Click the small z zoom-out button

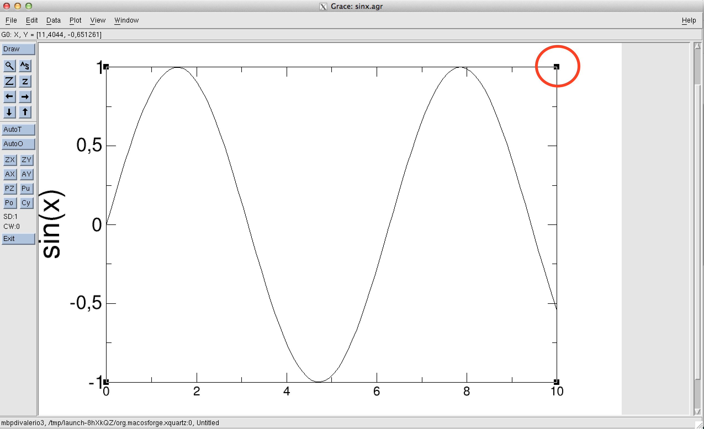[x=25, y=81]
